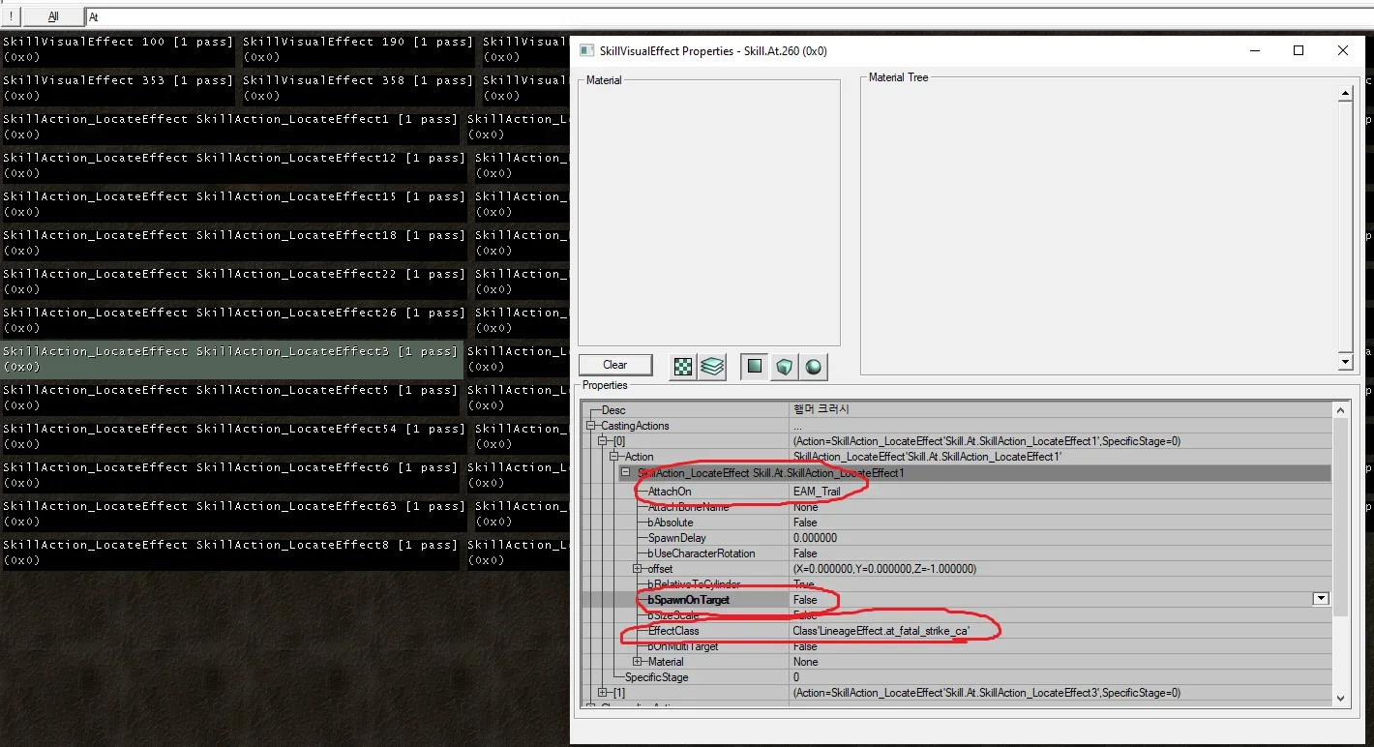Select SkillAction_LocateEffect1 browser entry
The width and height of the screenshot is (1374, 747).
pyautogui.click(x=230, y=127)
